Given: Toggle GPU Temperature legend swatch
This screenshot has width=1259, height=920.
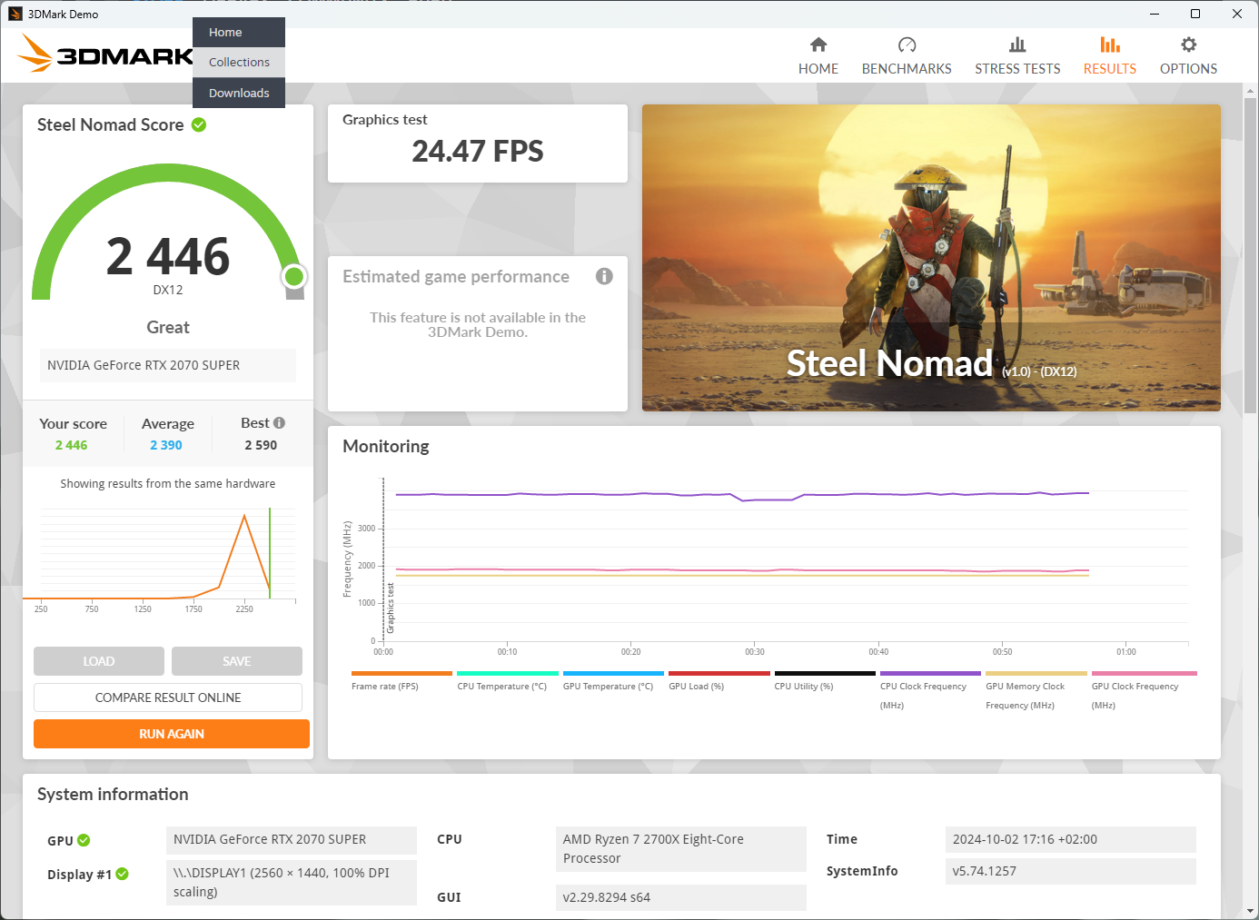Looking at the screenshot, I should 613,674.
